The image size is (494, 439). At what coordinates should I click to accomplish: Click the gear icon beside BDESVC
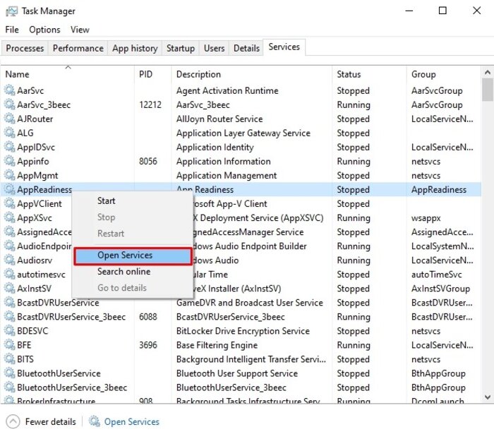9,331
